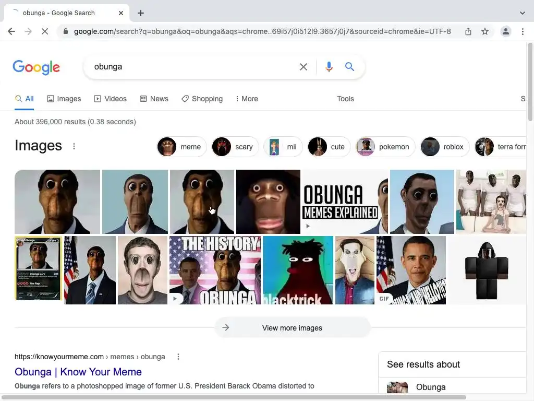The height and width of the screenshot is (401, 534).
Task: Click inside the obunga search field
Action: [192, 67]
